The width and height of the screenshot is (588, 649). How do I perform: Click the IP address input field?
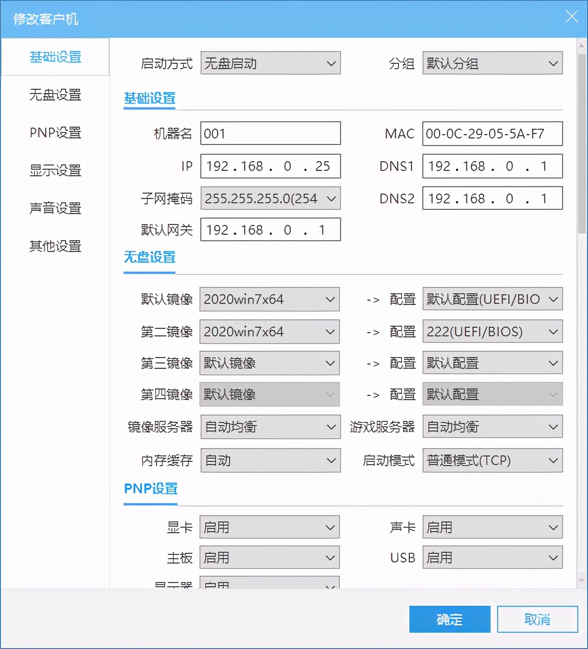pyautogui.click(x=270, y=166)
